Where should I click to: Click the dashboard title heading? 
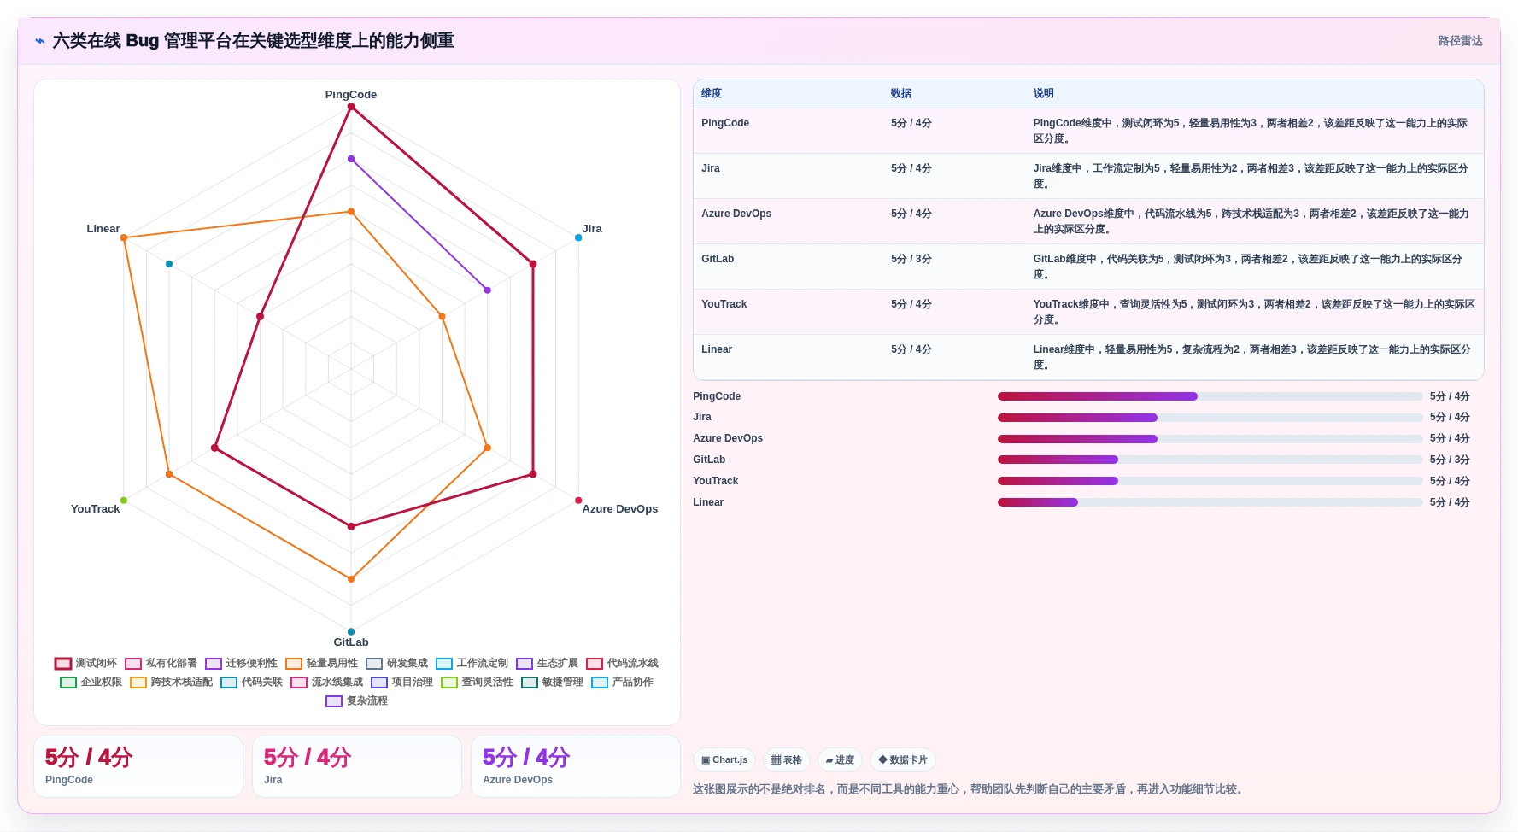(254, 41)
